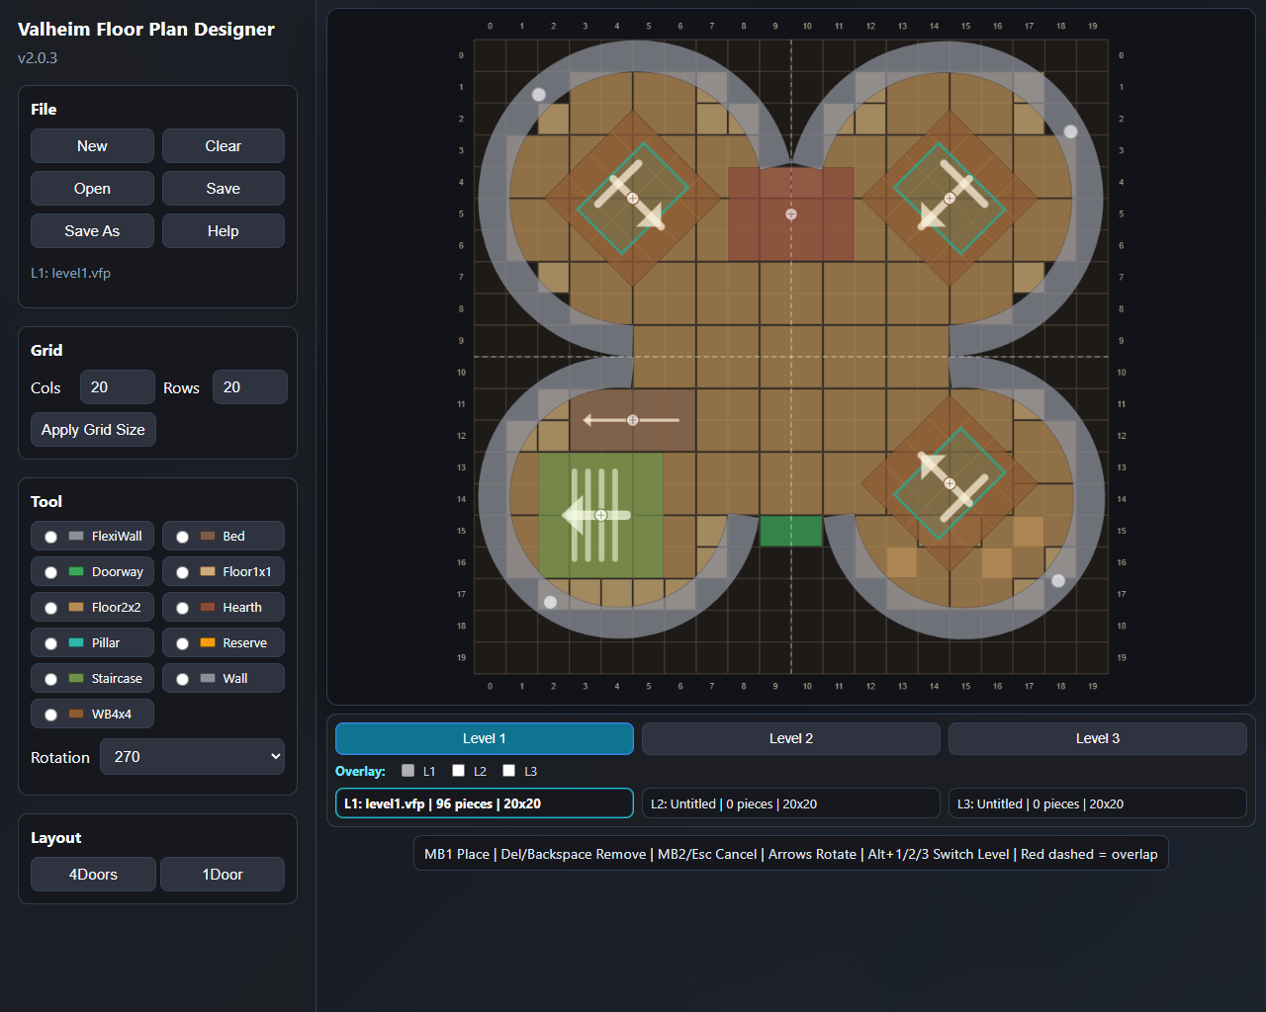This screenshot has height=1012, width=1266.
Task: Select the Floor2x2 tool radio button
Action: 50,608
